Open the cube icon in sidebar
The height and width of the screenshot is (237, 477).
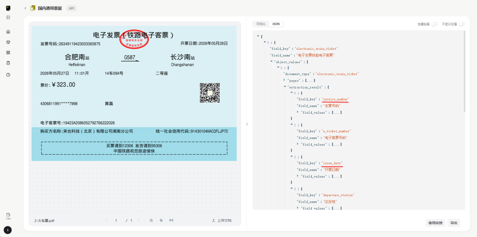[x=8, y=42]
